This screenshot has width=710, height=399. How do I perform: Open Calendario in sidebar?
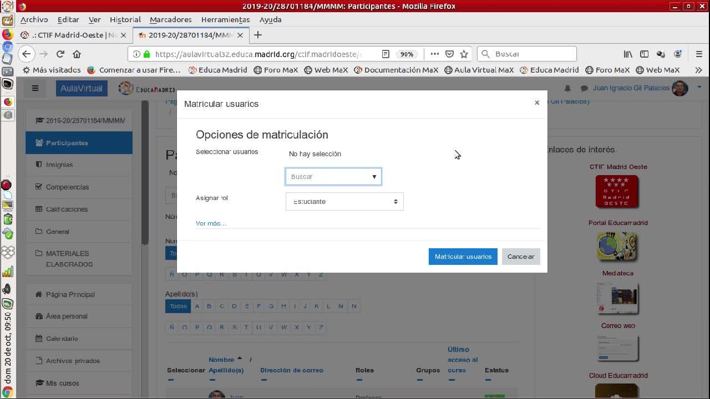pyautogui.click(x=79, y=338)
